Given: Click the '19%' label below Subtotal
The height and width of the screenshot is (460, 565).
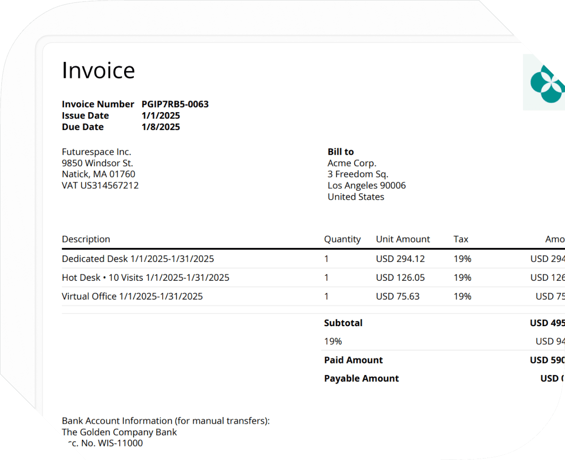Looking at the screenshot, I should (x=333, y=342).
